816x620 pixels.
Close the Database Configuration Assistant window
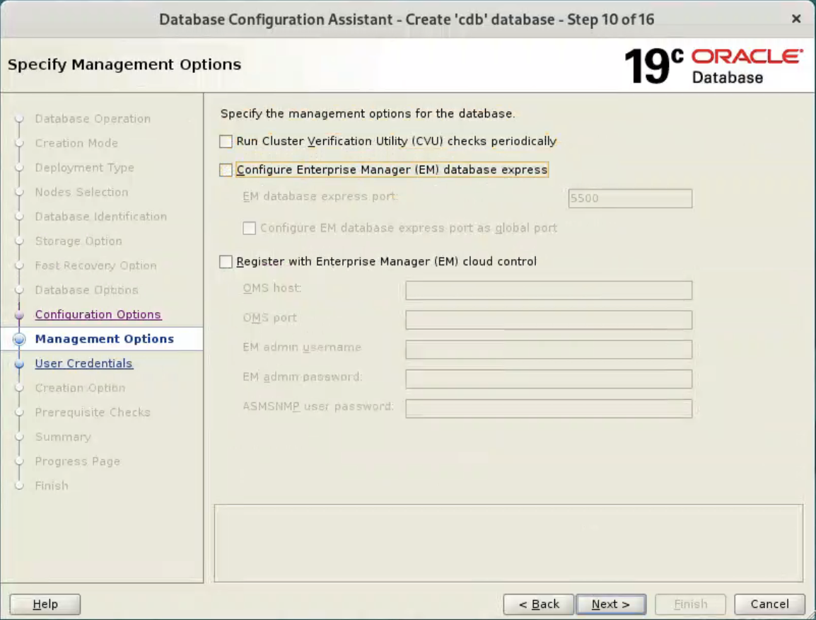796,19
